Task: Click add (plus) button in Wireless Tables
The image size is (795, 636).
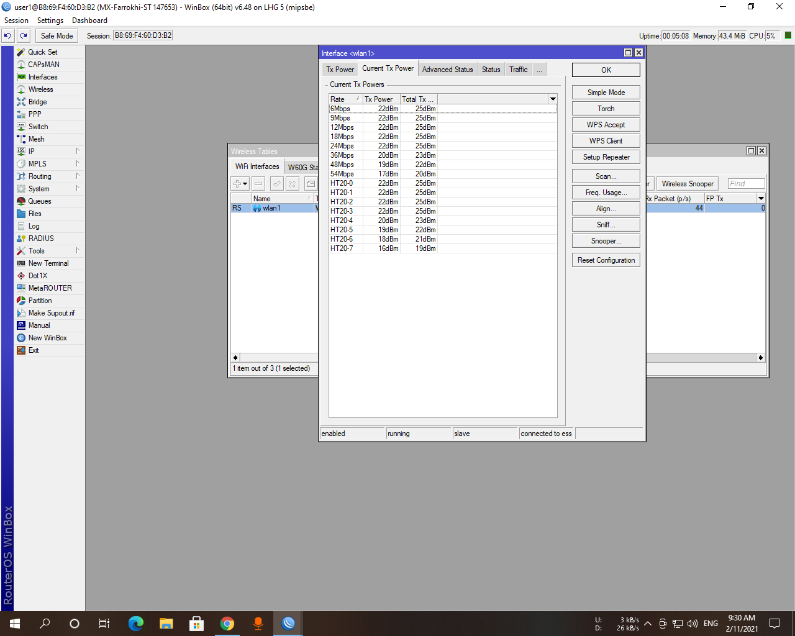Action: (x=237, y=184)
